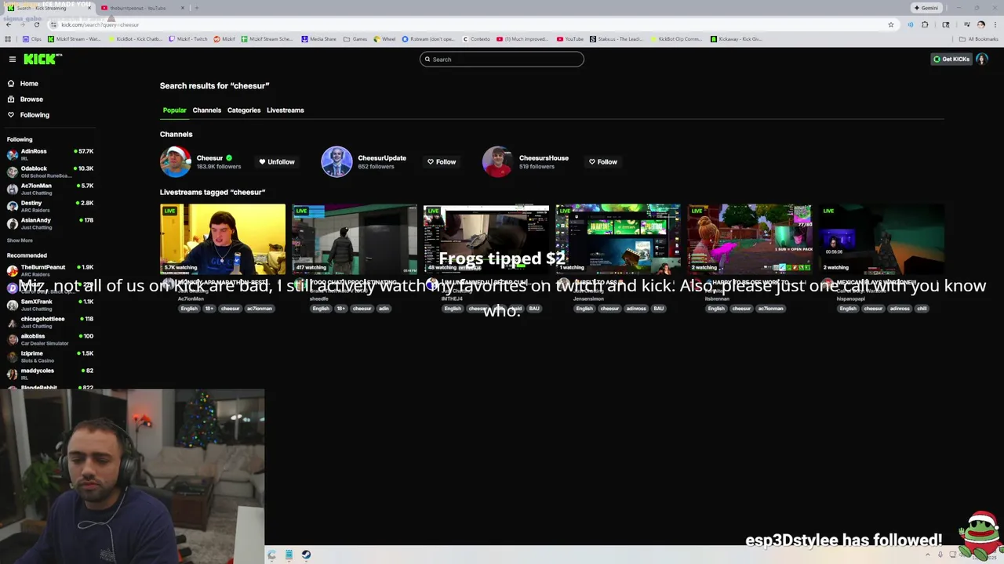Viewport: 1004px width, 564px height.
Task: Open hispanopapi livestream thumbnail
Action: [x=882, y=239]
